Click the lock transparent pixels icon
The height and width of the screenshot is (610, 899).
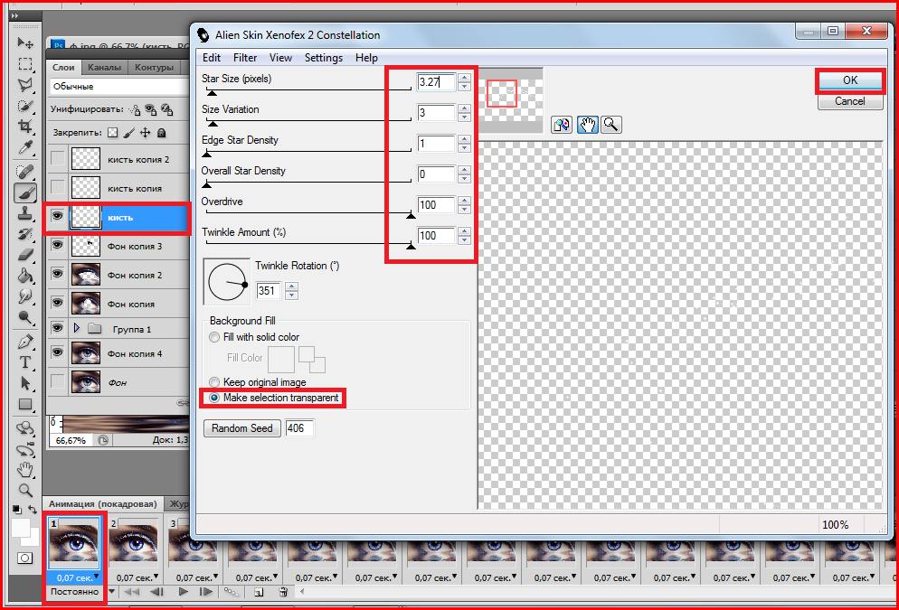click(113, 133)
